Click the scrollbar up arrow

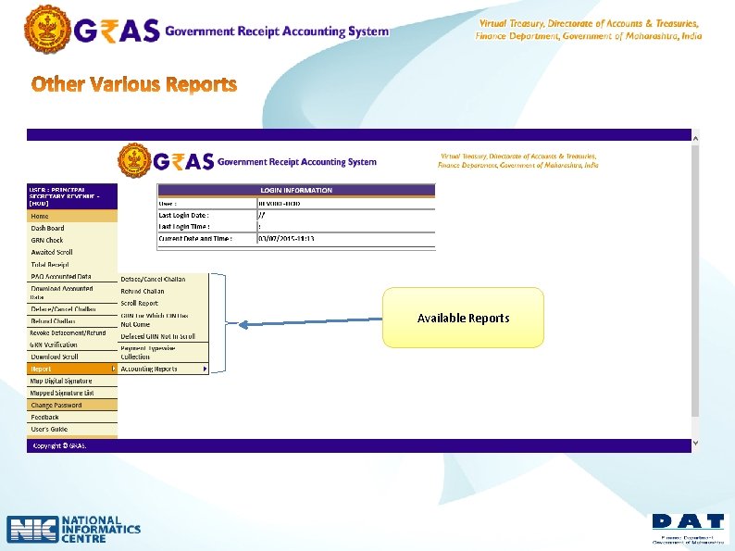click(695, 138)
